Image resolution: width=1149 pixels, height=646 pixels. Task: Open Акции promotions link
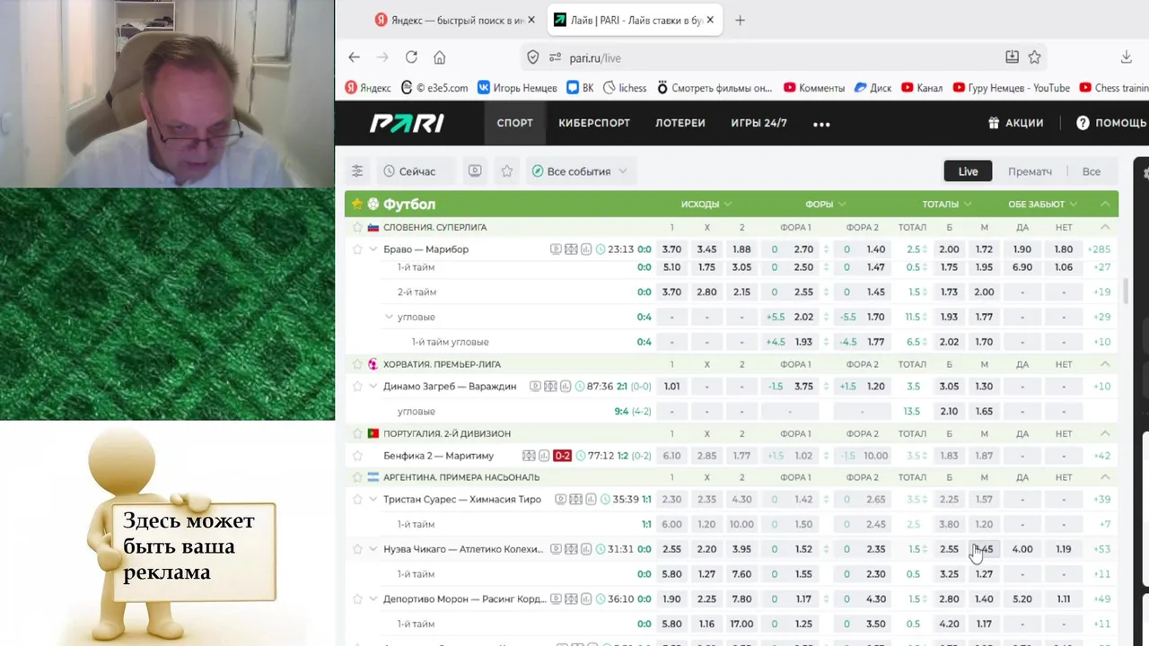[1015, 123]
